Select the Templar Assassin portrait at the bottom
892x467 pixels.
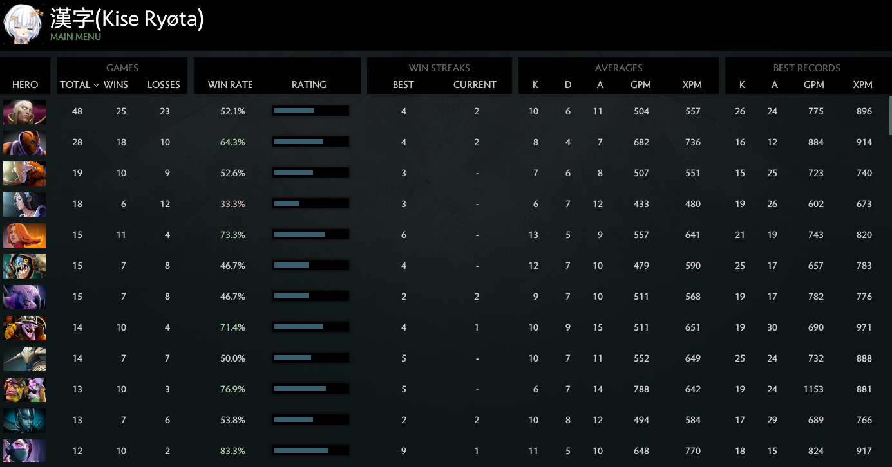tap(24, 451)
